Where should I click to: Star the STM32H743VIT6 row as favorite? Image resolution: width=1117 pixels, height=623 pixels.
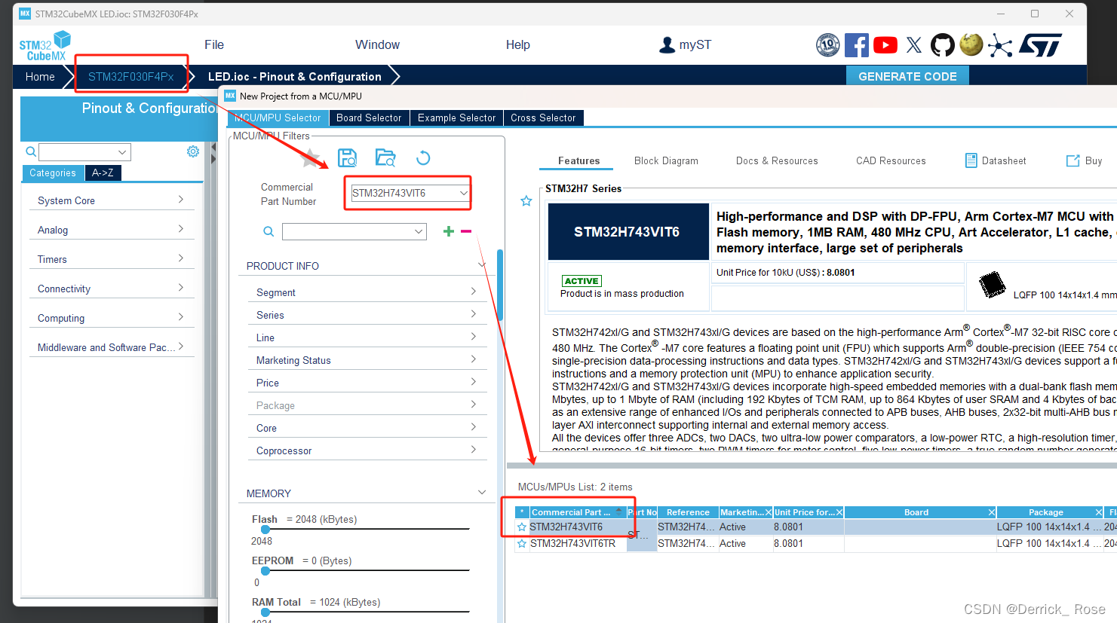(522, 527)
